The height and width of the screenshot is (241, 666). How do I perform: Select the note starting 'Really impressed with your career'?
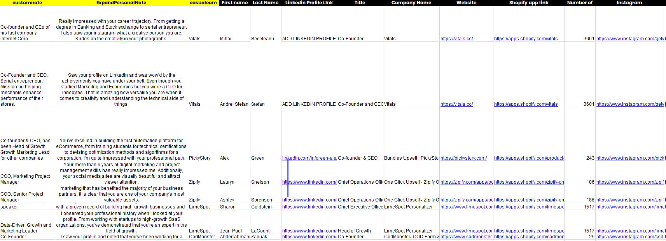click(x=121, y=30)
